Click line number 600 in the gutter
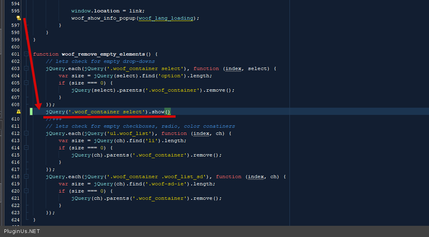 pyautogui.click(x=15, y=47)
